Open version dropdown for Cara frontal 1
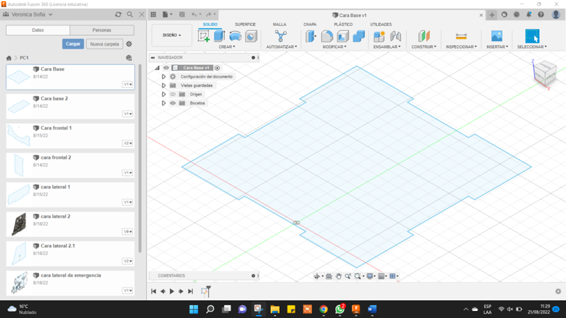This screenshot has height=318, width=566. (x=128, y=143)
